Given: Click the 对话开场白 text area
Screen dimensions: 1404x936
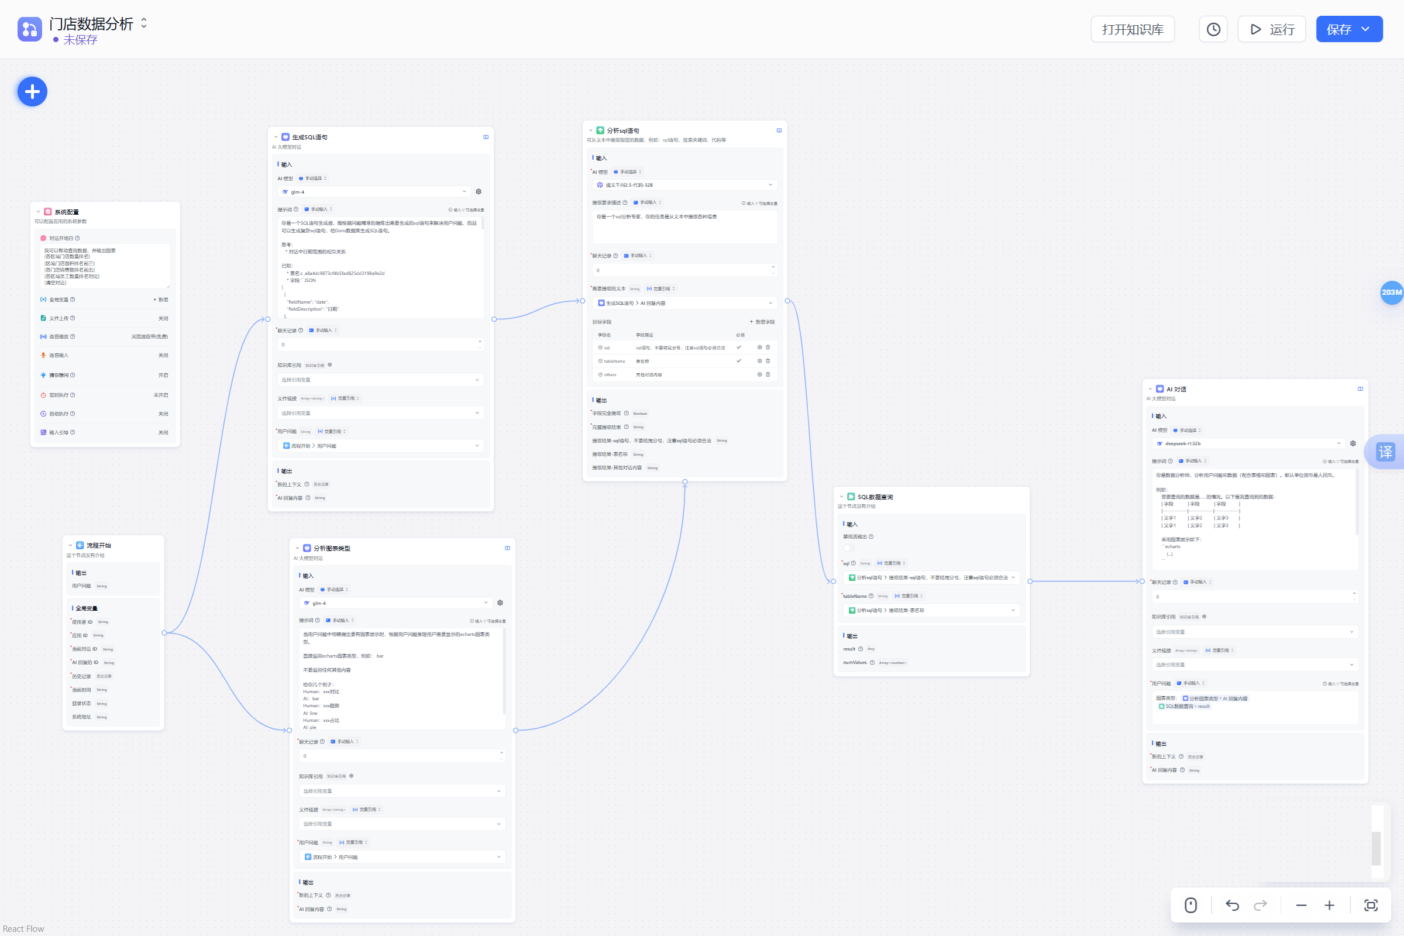Looking at the screenshot, I should (105, 266).
